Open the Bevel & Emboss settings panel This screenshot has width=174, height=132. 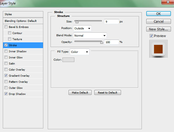click(x=19, y=27)
